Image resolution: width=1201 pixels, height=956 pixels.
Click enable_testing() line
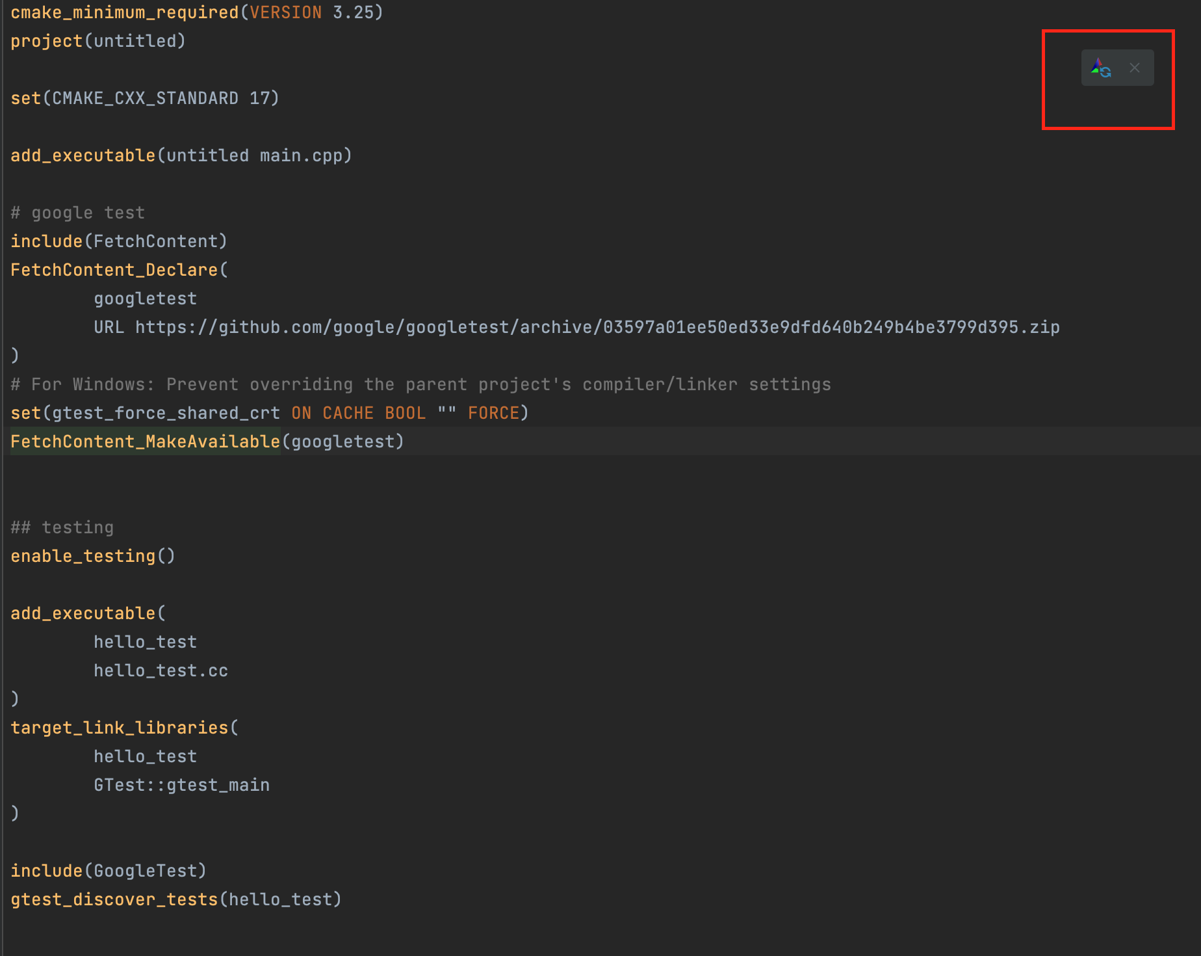click(x=93, y=556)
